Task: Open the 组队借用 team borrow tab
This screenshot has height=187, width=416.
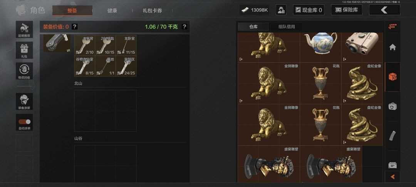Action: (x=286, y=27)
